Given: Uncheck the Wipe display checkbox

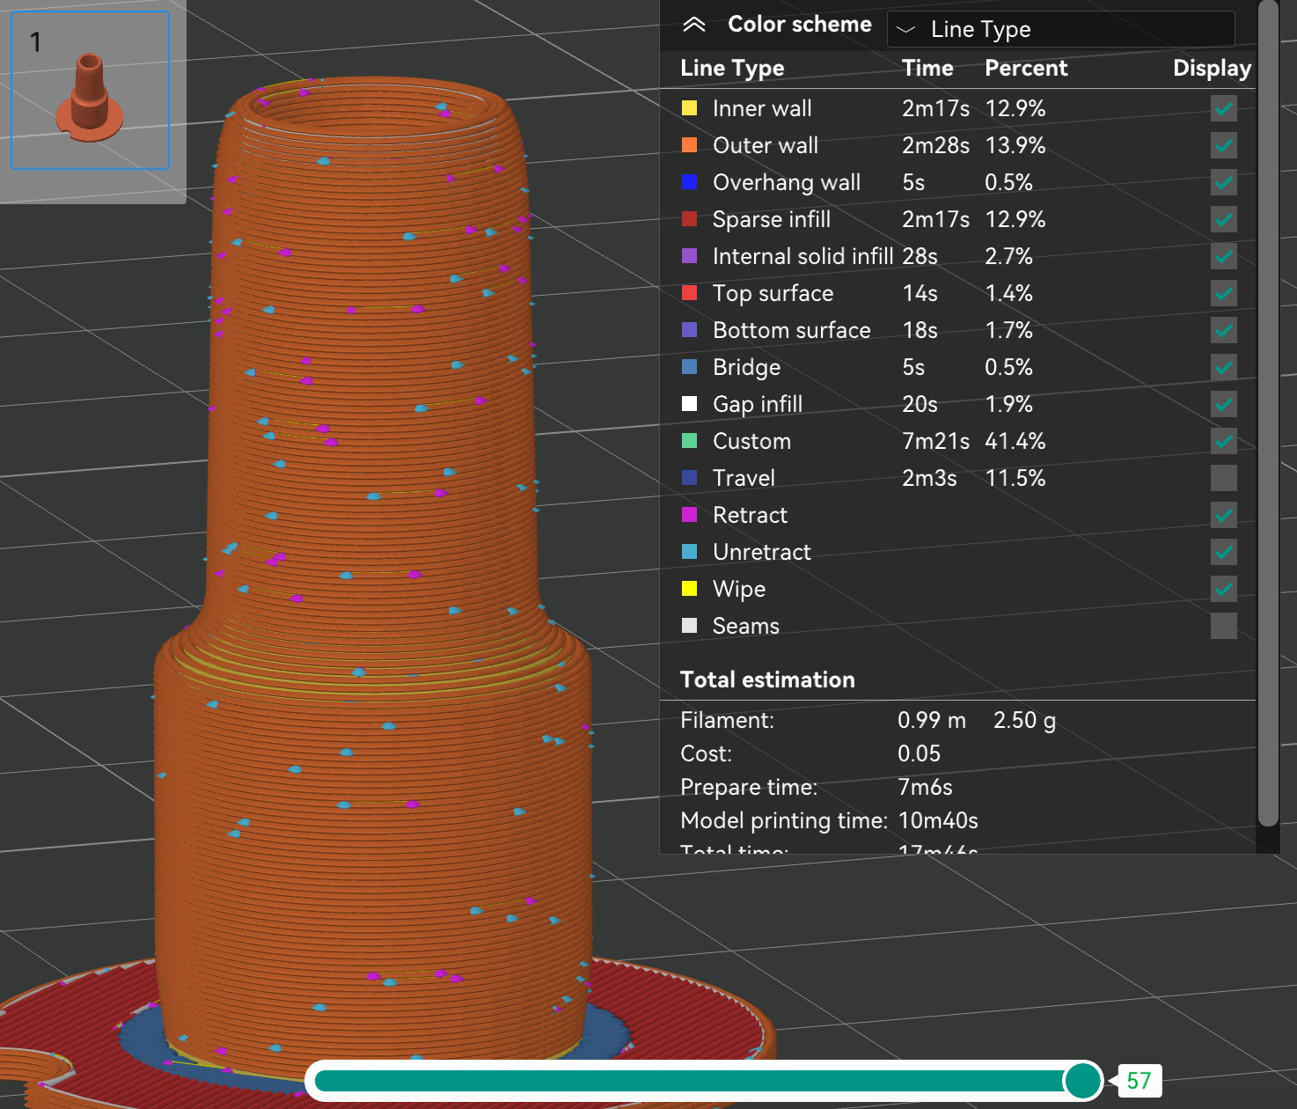Looking at the screenshot, I should (x=1224, y=589).
